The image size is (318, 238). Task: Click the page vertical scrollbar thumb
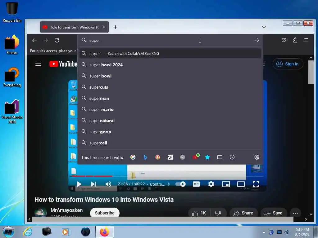(x=311, y=72)
